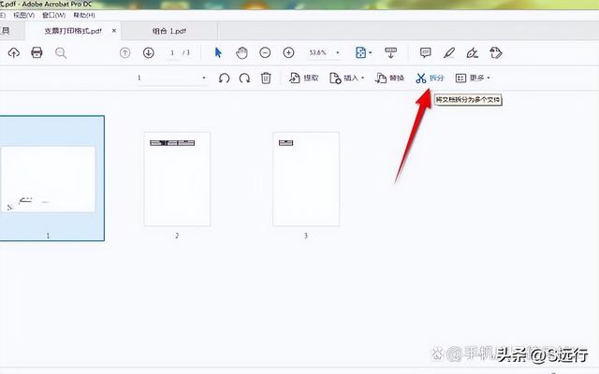
Task: Delete selected page with trash icon
Action: pyautogui.click(x=266, y=79)
